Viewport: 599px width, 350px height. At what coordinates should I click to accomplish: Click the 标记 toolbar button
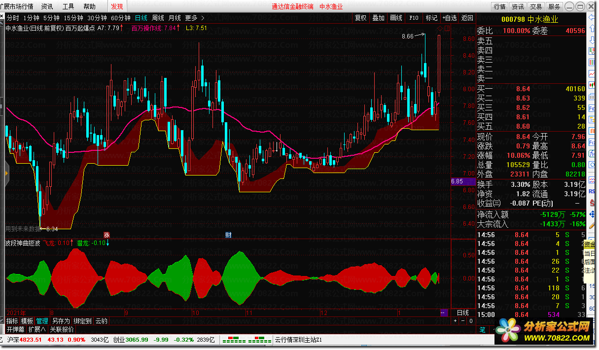432,18
